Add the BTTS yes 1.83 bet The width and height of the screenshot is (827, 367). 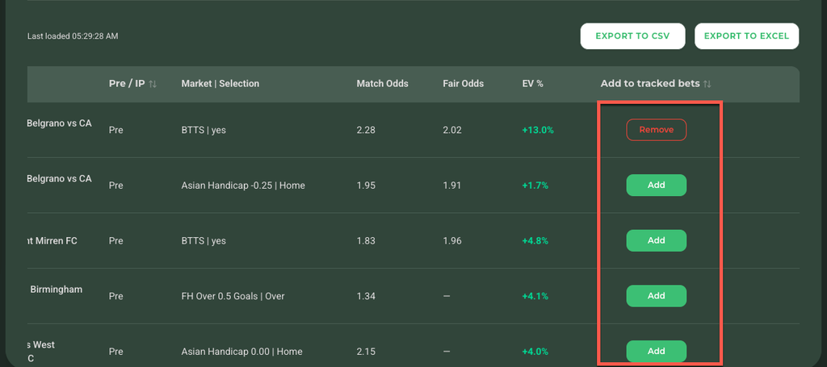click(x=656, y=240)
